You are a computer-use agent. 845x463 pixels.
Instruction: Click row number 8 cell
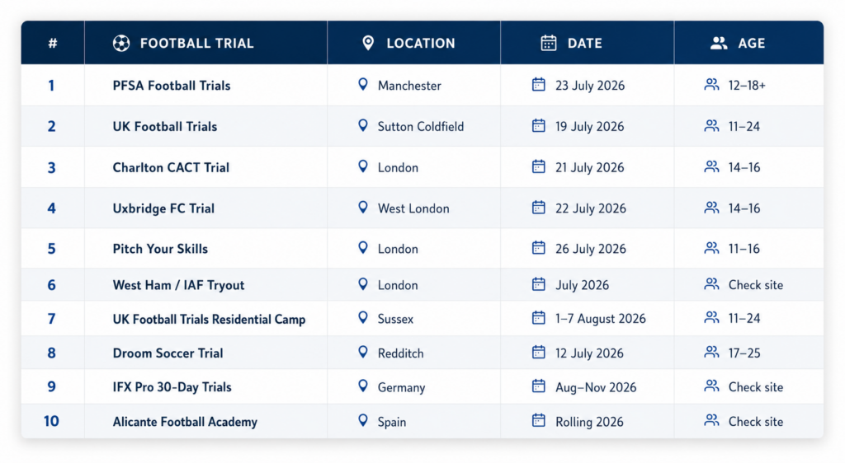[52, 353]
